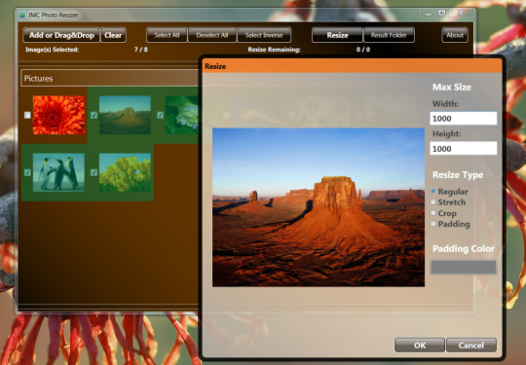Open the Result Folder
Screen dimensions: 526x365
click(x=389, y=35)
